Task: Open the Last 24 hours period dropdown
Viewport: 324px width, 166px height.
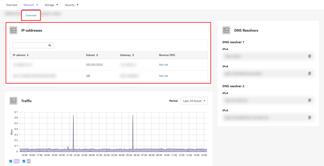Action: (194, 101)
